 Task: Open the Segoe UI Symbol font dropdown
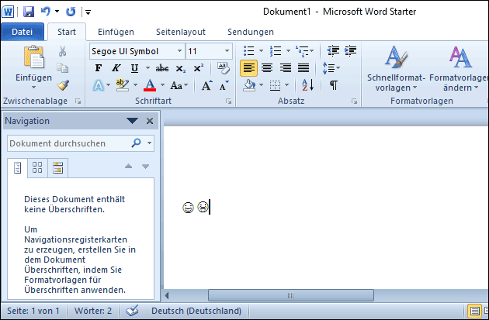click(179, 51)
